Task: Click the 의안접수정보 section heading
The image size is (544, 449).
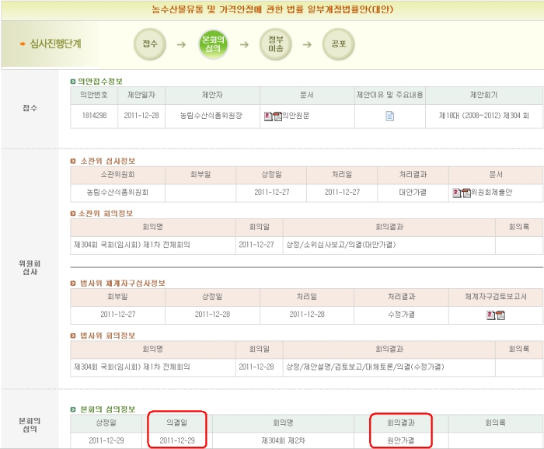Action: 100,82
